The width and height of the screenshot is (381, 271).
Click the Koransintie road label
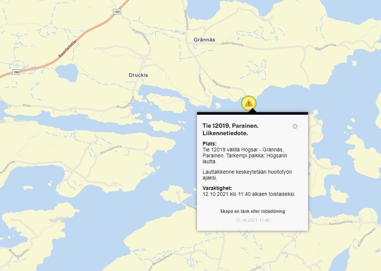click(111, 149)
